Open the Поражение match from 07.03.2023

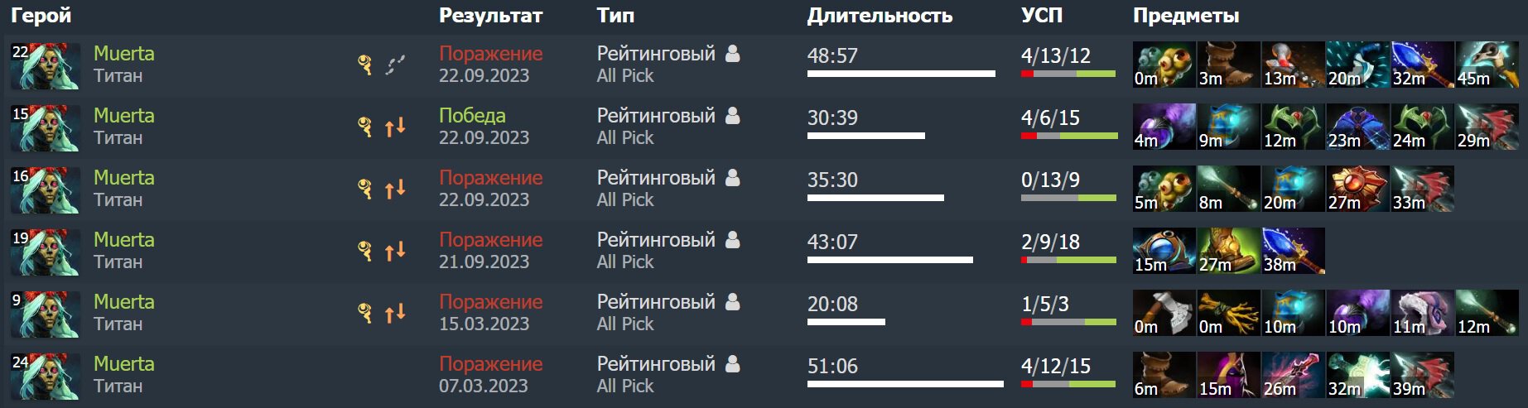[490, 364]
